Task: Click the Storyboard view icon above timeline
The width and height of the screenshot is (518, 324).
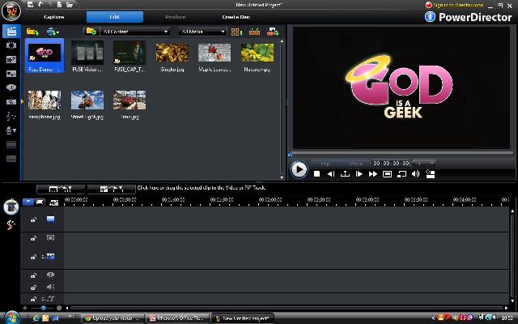Action: pos(40,202)
